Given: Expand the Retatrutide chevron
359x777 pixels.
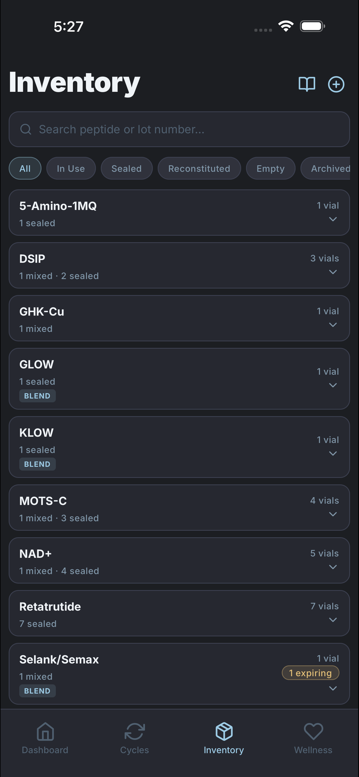Looking at the screenshot, I should coord(333,620).
